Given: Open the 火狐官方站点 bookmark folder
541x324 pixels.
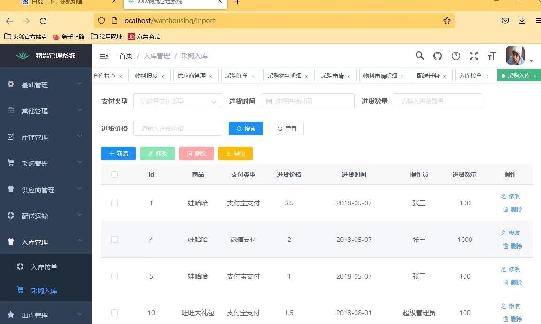Looking at the screenshot, I should pos(25,37).
